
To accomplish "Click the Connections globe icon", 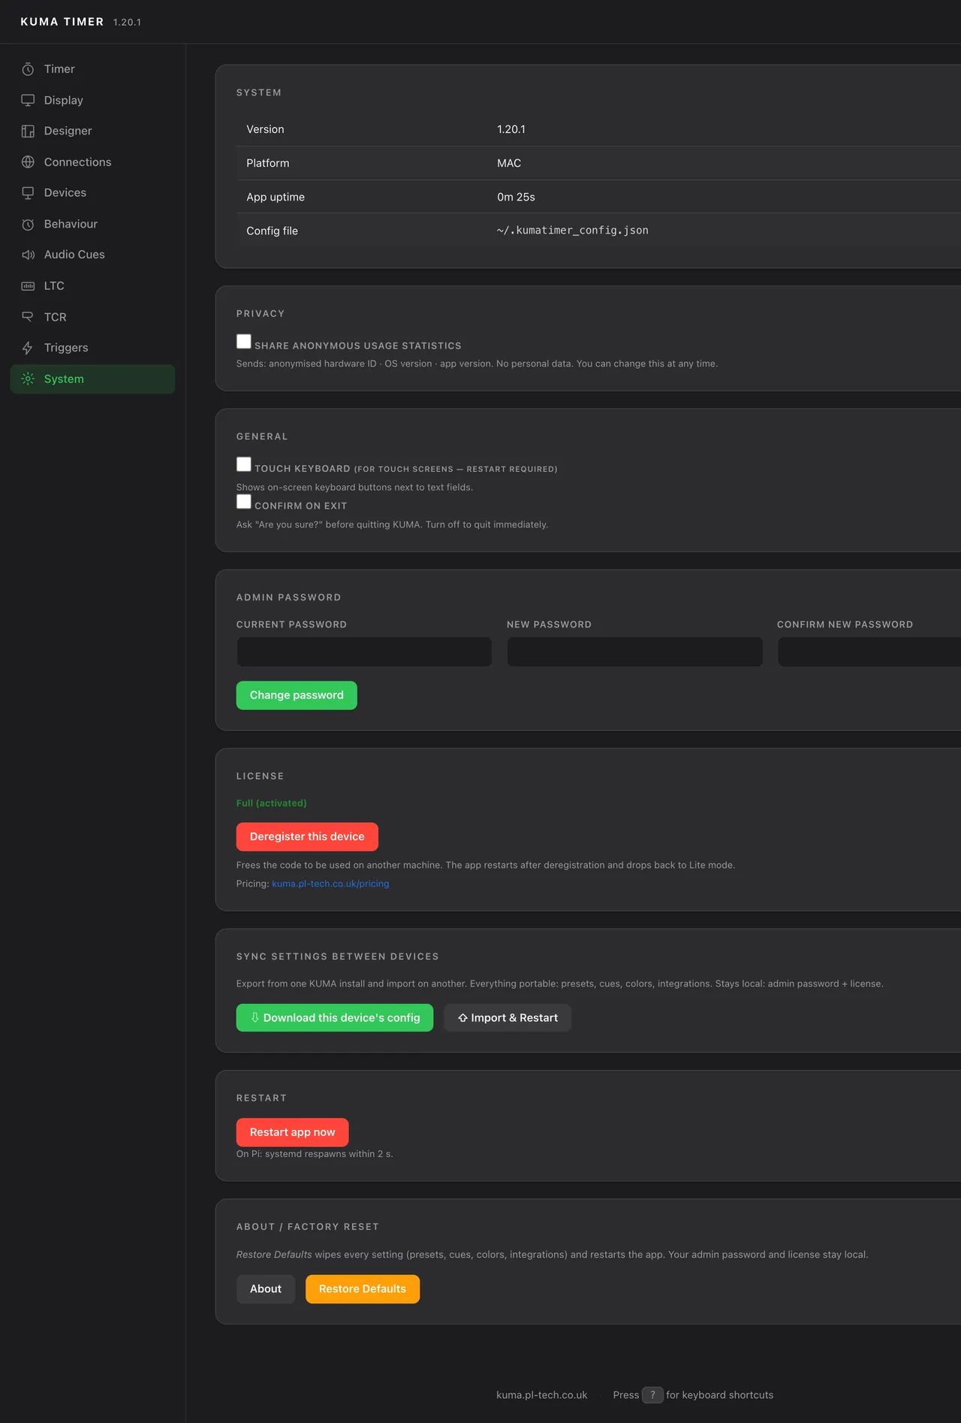I will 28,162.
